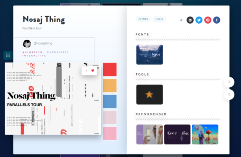Pick the red color swatch
Screen dimensions: 241x157
coord(110,69)
